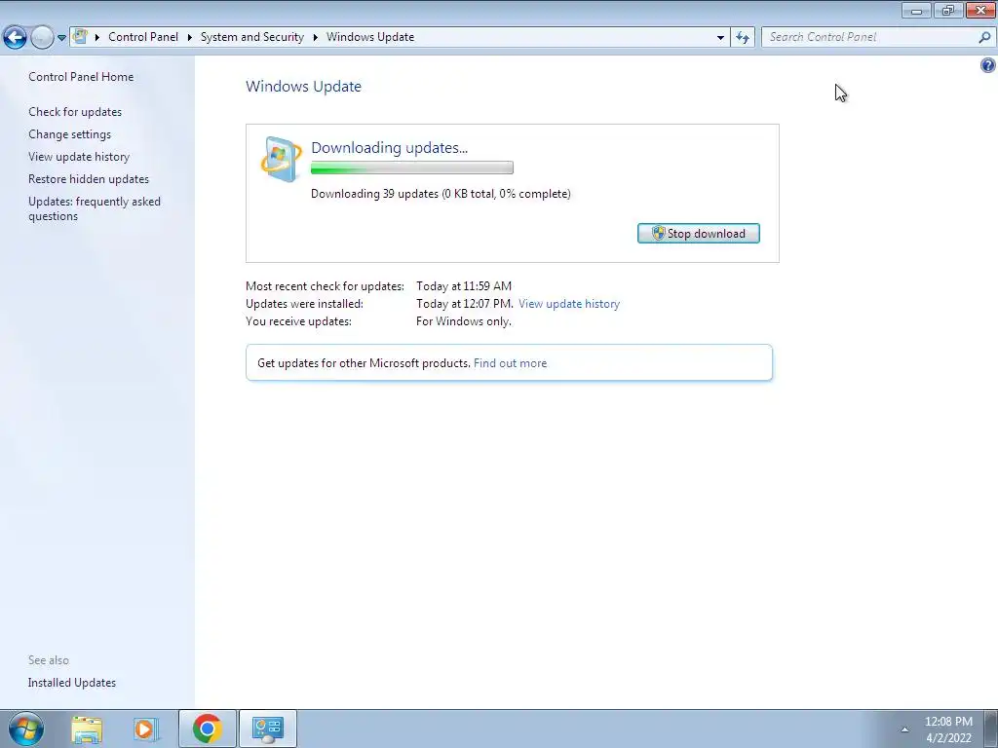Select Control Panel in the breadcrumb

pos(143,37)
